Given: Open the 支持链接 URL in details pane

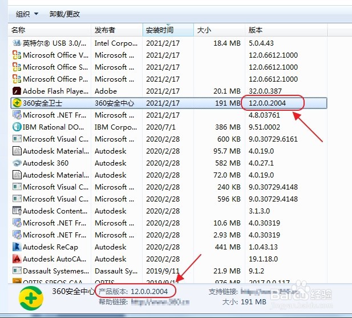Looking at the screenshot, I should pyautogui.click(x=269, y=292).
